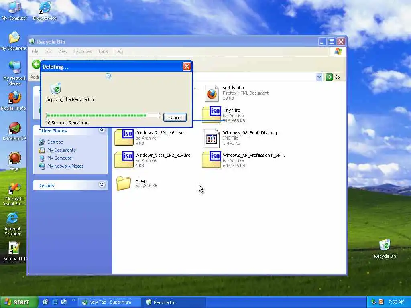Open the Edit menu in Recycle Bin
The width and height of the screenshot is (411, 308).
[x=48, y=51]
